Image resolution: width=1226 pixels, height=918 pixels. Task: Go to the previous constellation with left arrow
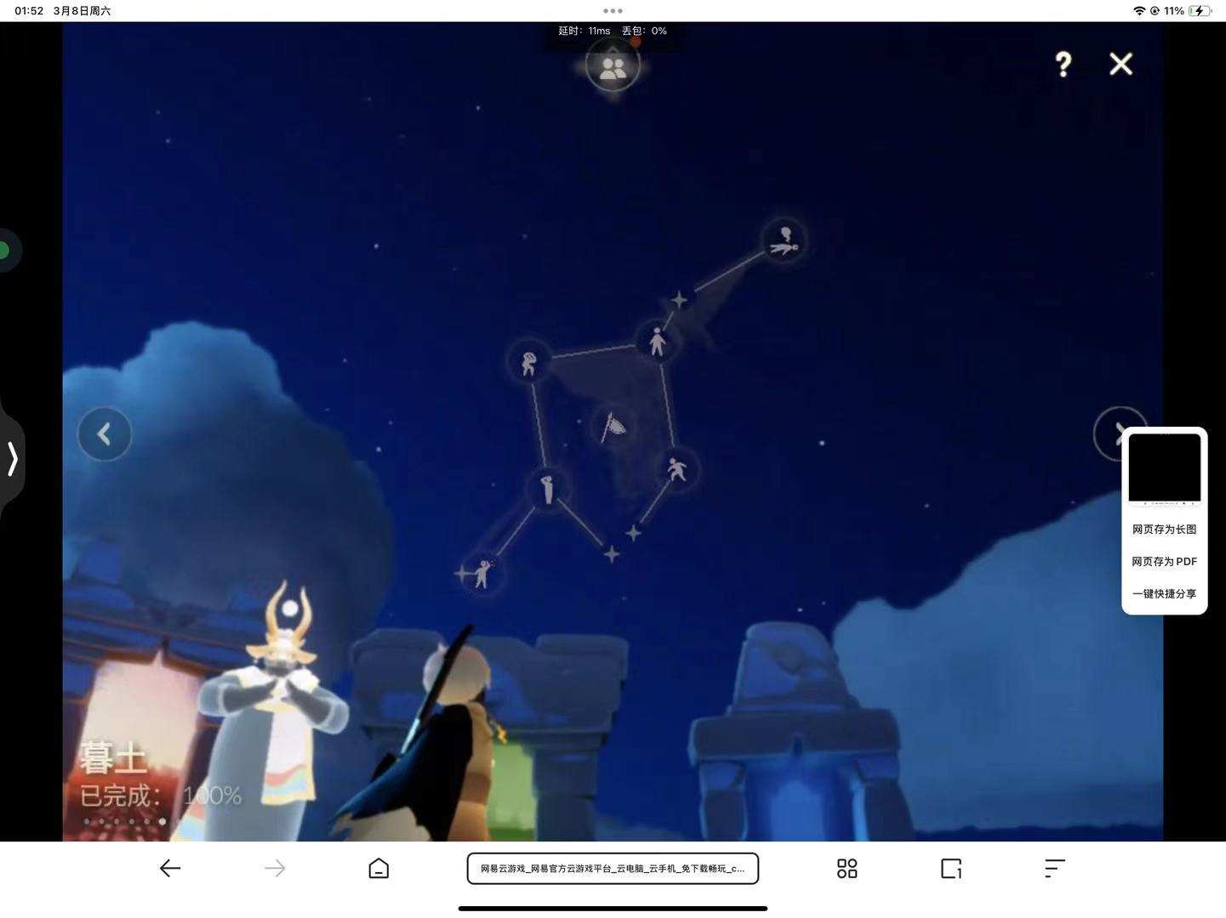tap(105, 434)
